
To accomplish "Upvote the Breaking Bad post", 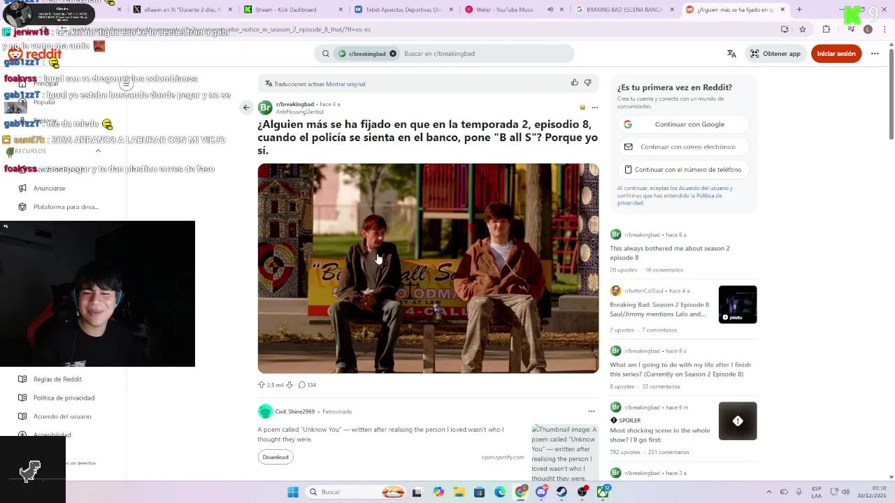I will point(262,385).
